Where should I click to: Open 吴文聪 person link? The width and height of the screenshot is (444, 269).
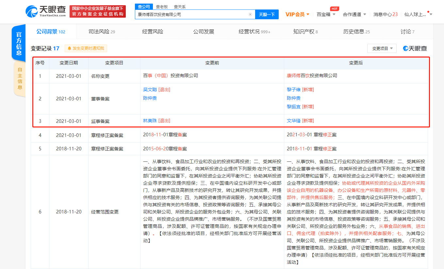click(150, 90)
